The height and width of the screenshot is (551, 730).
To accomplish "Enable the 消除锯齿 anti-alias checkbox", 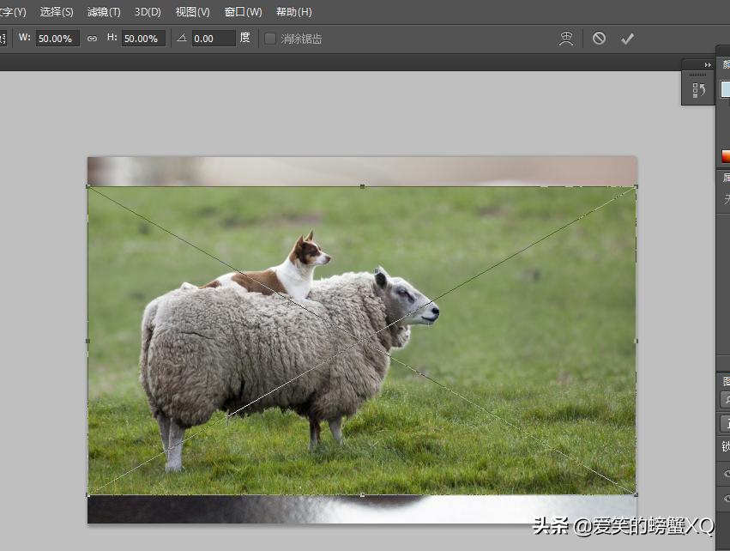I will 270,39.
